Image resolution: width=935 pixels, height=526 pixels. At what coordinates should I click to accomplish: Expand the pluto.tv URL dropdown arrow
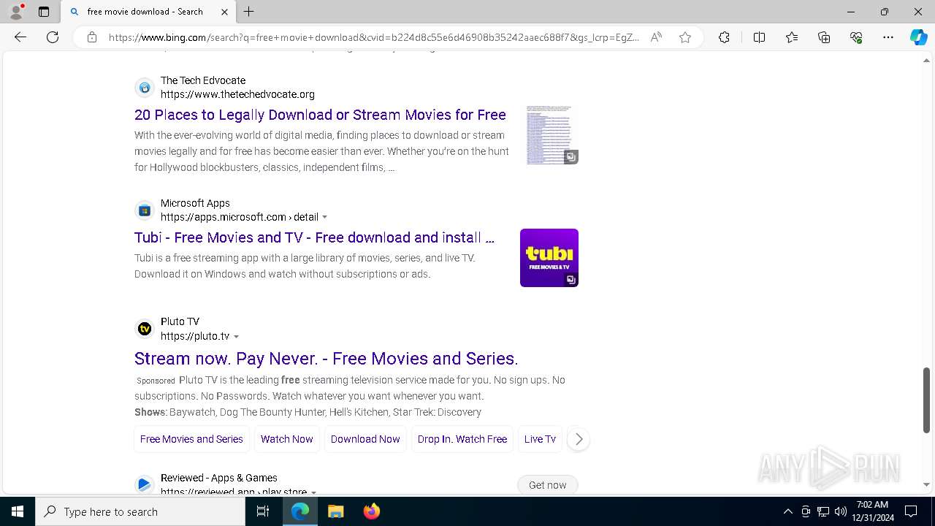[x=236, y=336]
